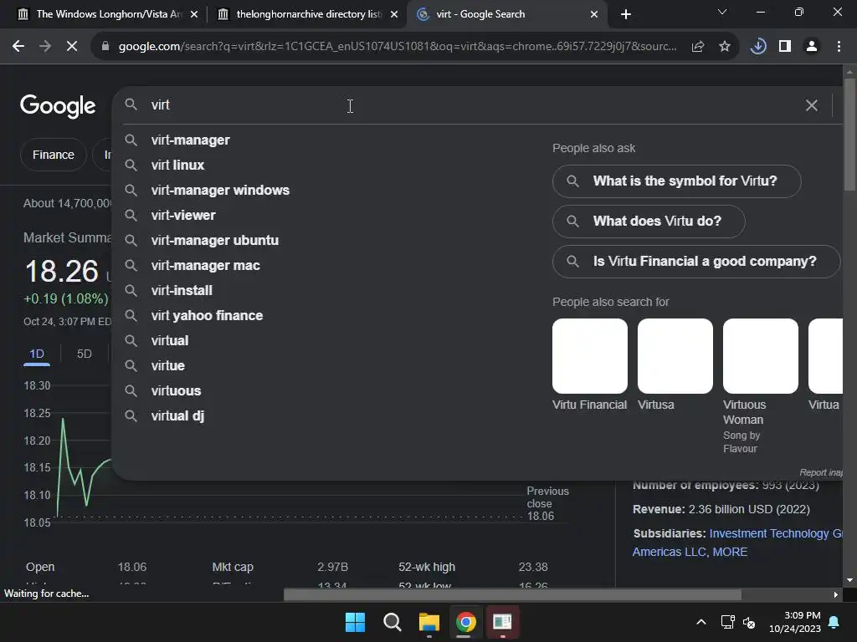This screenshot has width=857, height=642.
Task: Show hidden system tray icons
Action: [701, 622]
